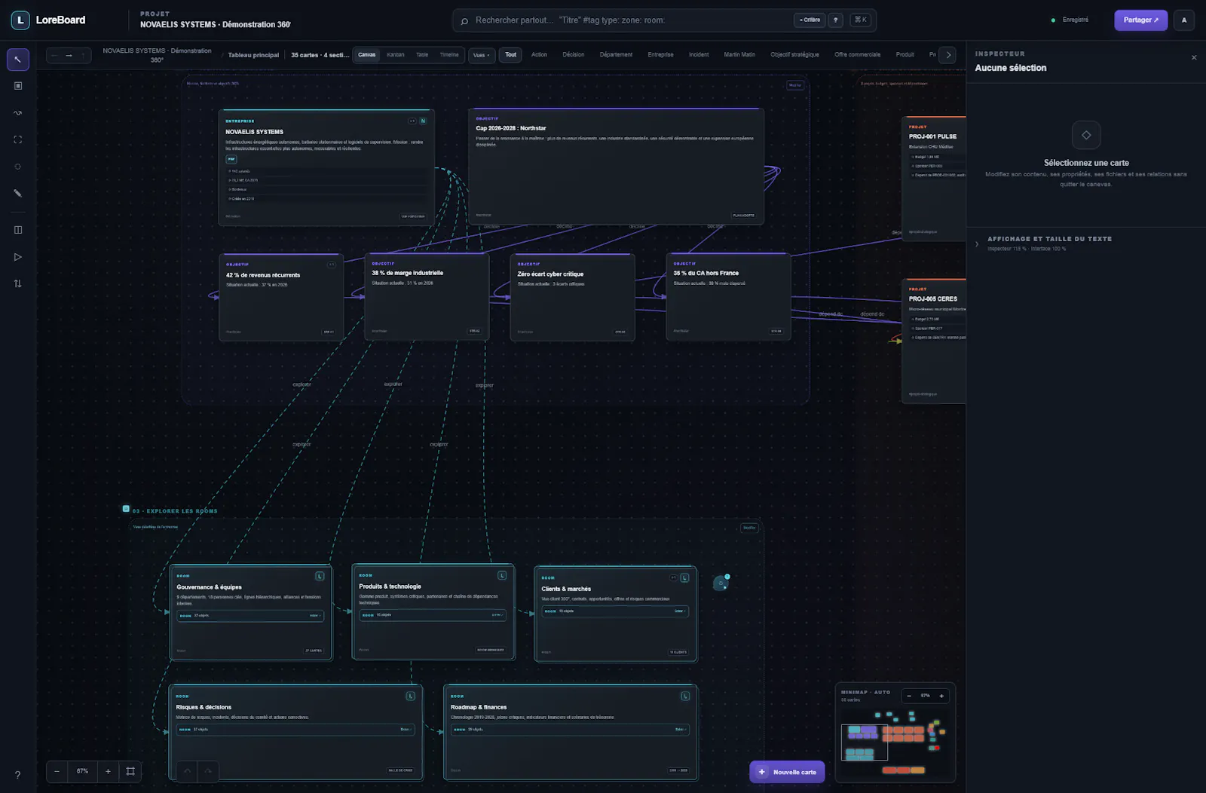
Task: Click the frame selection tool in sidebar
Action: pos(18,139)
